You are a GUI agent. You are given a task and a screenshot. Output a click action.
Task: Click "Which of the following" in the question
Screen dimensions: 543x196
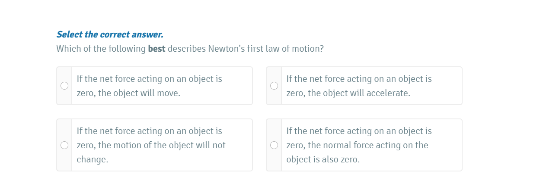[x=101, y=49]
